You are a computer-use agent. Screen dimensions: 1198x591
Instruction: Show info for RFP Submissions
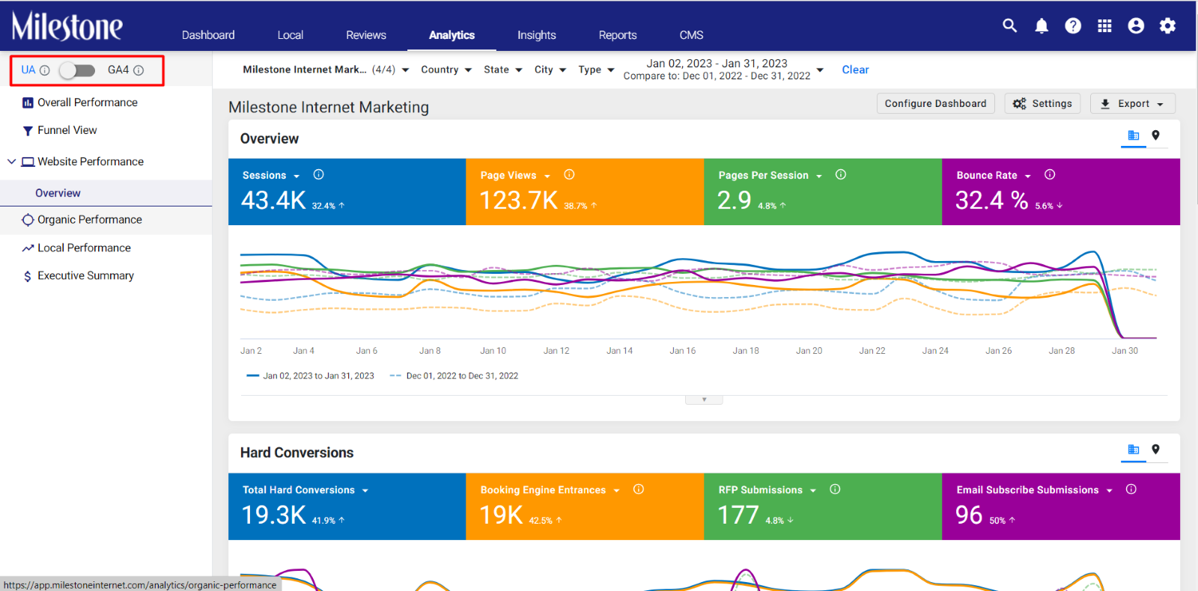click(x=835, y=489)
